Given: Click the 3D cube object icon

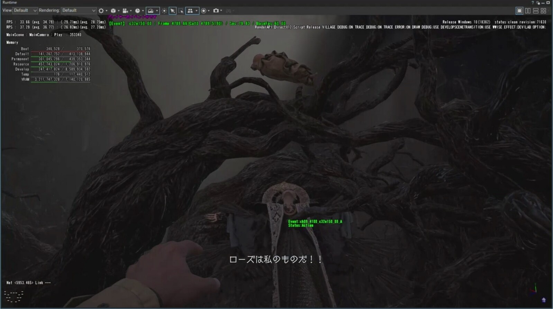Looking at the screenshot, I should pyautogui.click(x=113, y=11).
